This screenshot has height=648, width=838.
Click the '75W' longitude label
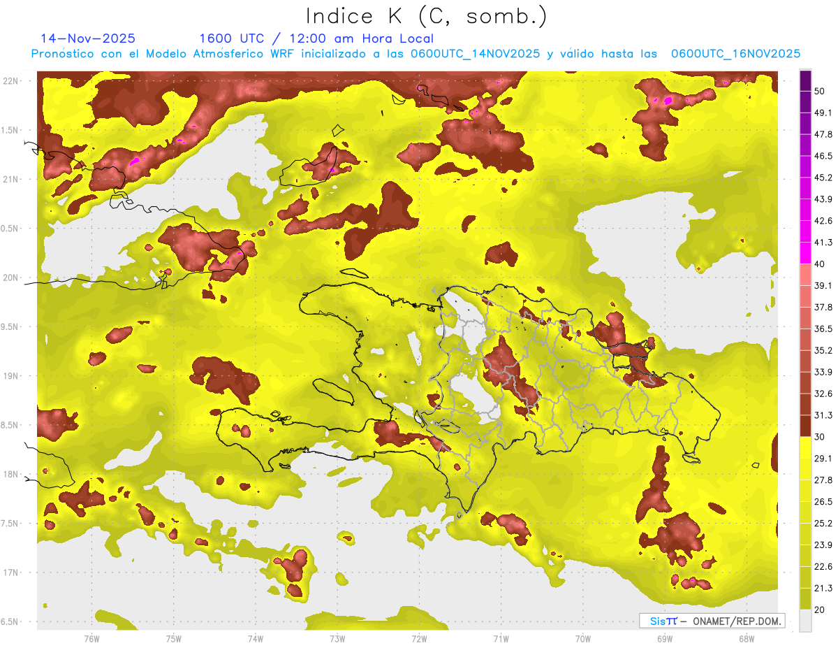(x=174, y=639)
